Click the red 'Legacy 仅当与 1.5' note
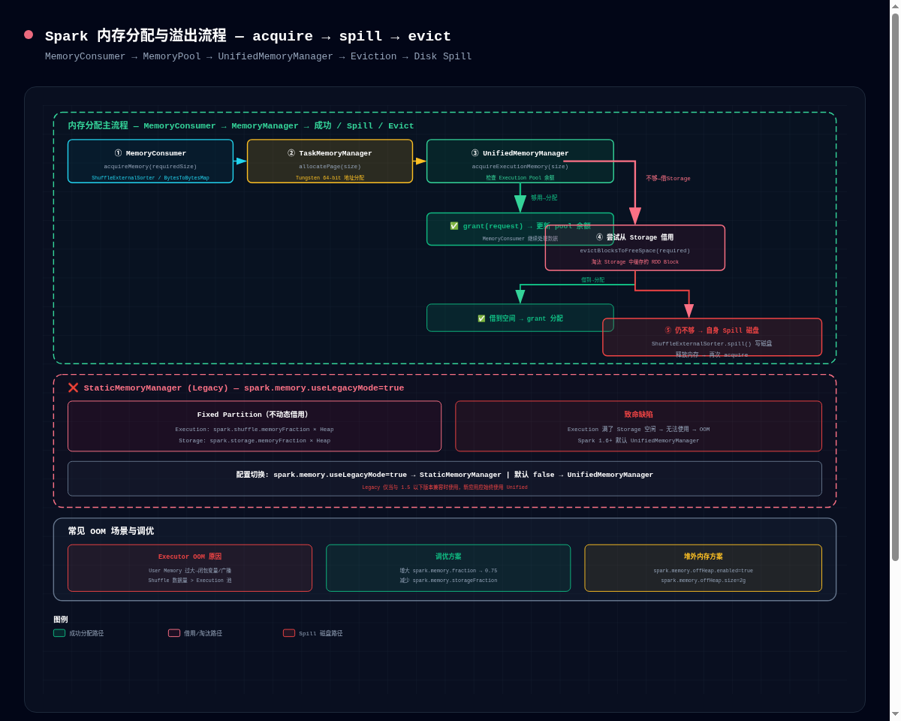 [444, 487]
